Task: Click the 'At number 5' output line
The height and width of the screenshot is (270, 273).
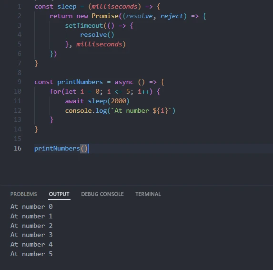Action: [x=31, y=254]
